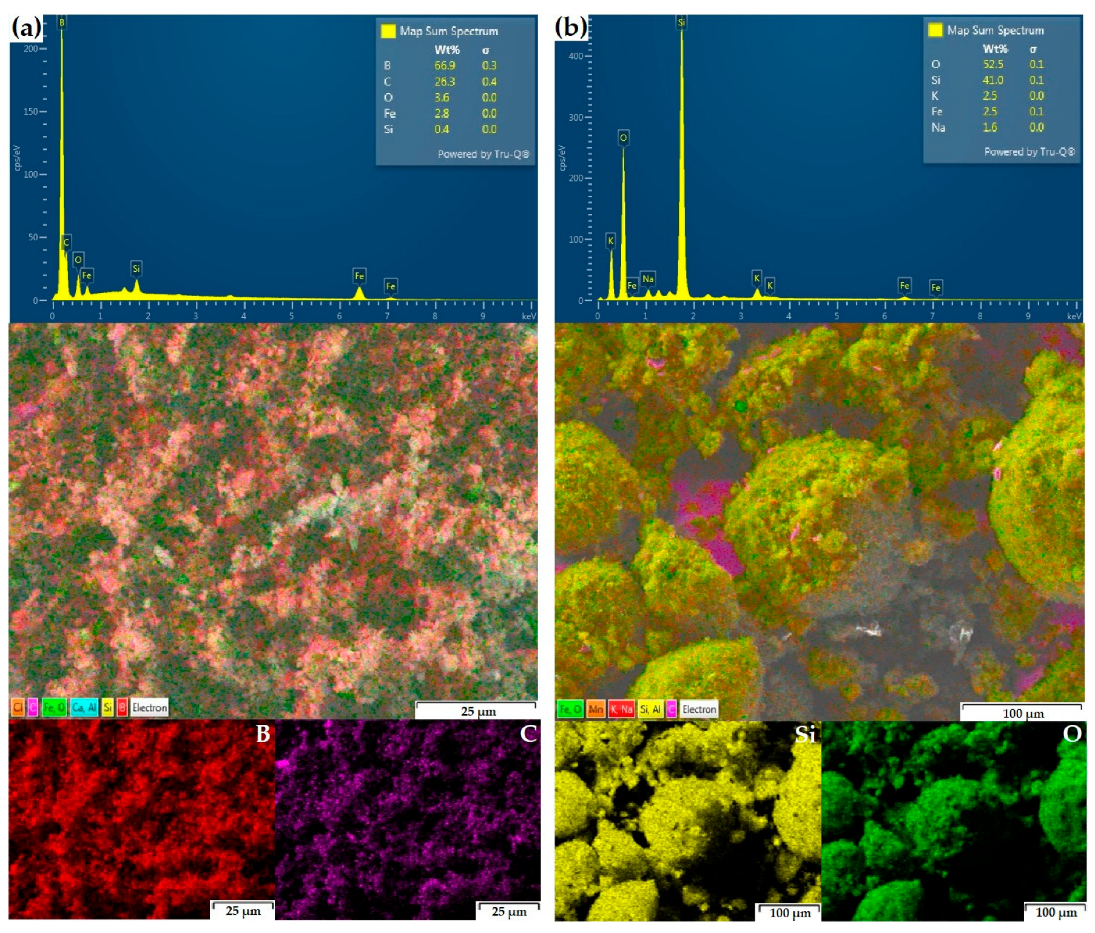Click the Electron layer button in panel (a)
The height and width of the screenshot is (933, 1095).
149,707
